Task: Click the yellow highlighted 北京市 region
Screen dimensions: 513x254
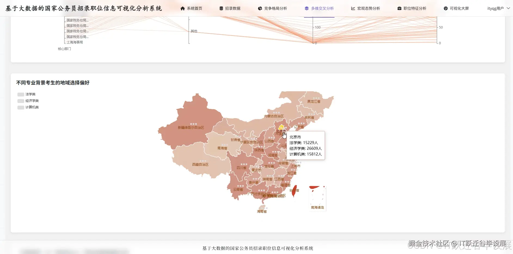Action: tap(281, 127)
